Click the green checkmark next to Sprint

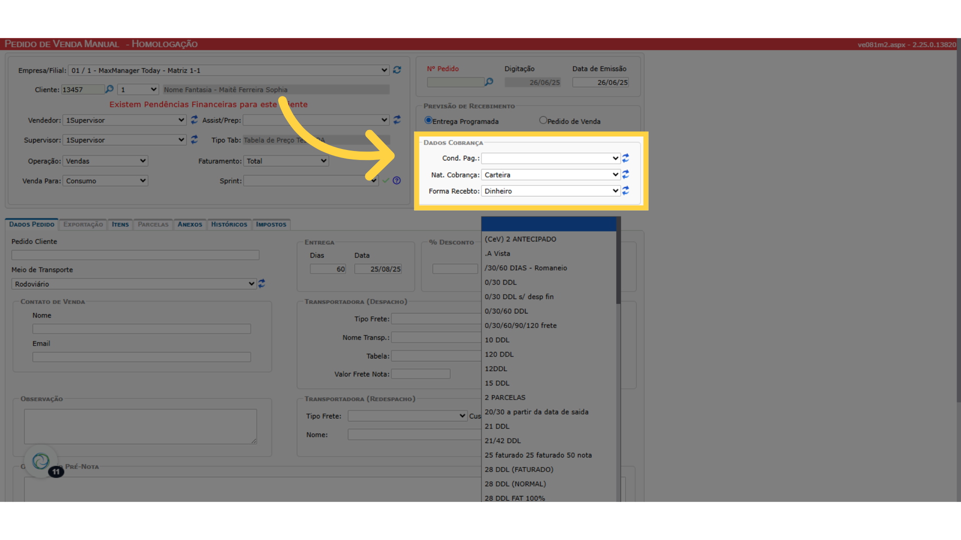coord(386,180)
